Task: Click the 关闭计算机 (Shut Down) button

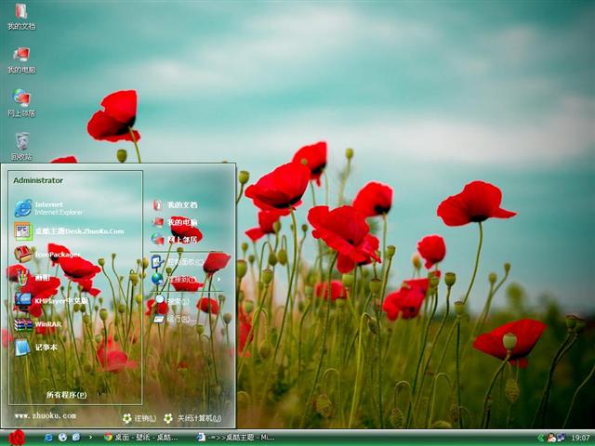Action: point(192,418)
